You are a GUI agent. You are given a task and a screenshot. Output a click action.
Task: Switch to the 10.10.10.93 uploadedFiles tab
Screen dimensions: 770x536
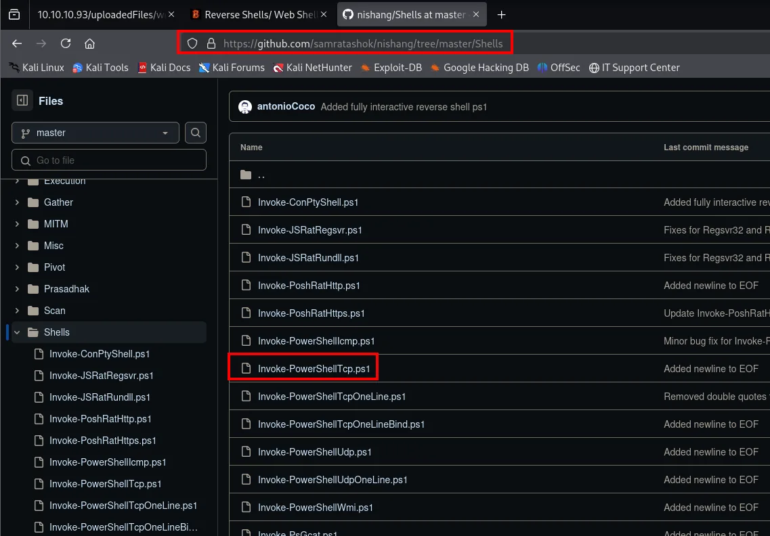[101, 15]
